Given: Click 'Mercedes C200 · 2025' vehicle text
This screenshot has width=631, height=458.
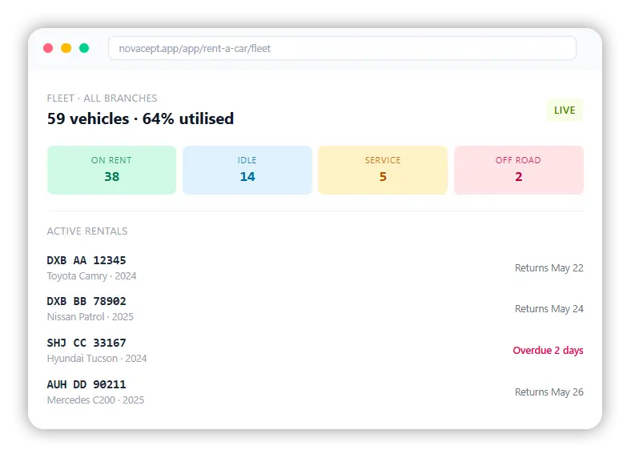Looking at the screenshot, I should click(x=95, y=400).
